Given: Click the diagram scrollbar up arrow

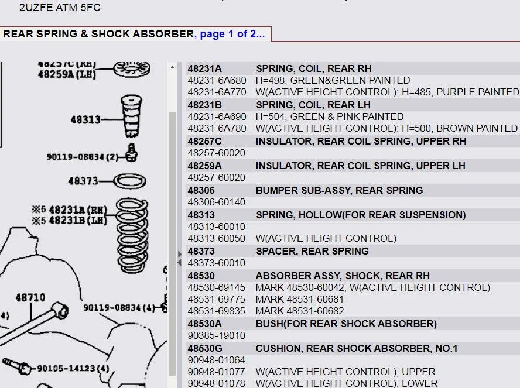Looking at the screenshot, I should point(172,68).
